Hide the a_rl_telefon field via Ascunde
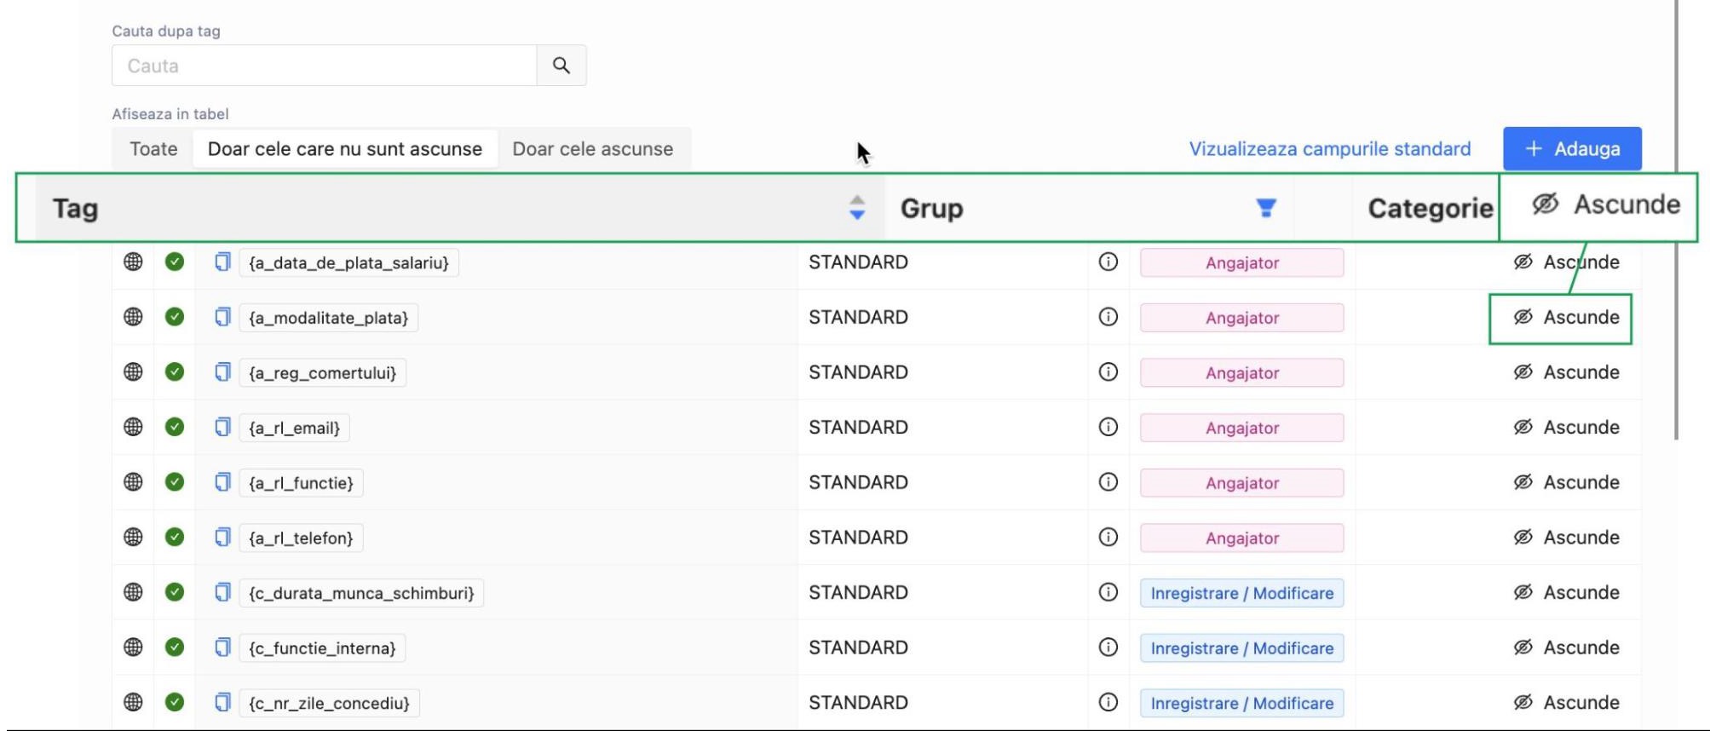 [1566, 537]
